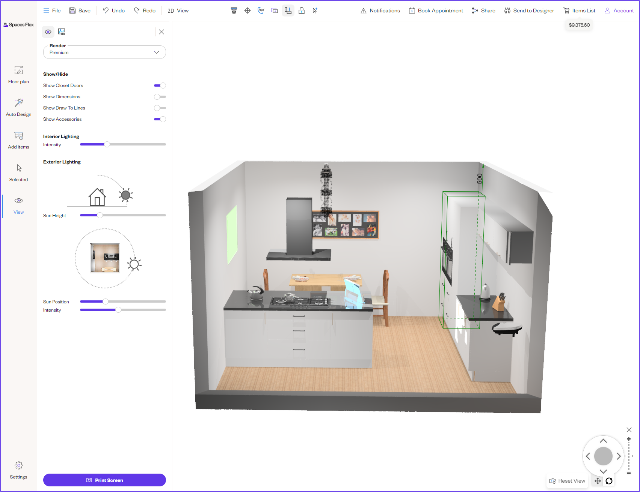The height and width of the screenshot is (492, 640).
Task: Click the rotate view icon near Reset View
Action: (609, 481)
